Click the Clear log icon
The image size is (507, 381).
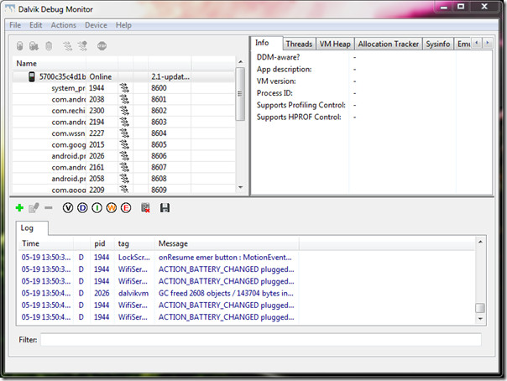(145, 208)
